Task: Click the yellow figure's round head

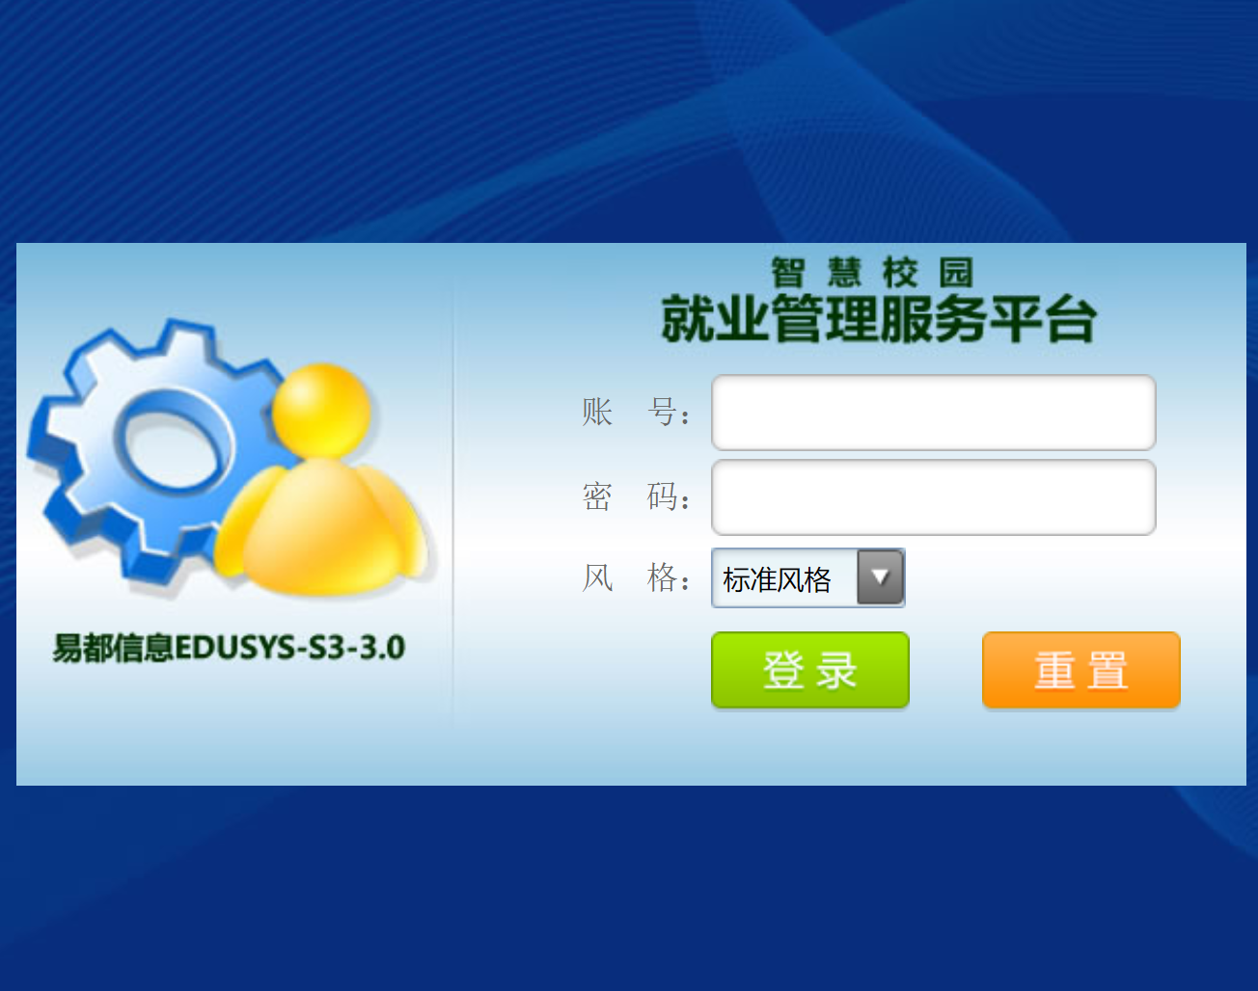Action: click(x=321, y=410)
